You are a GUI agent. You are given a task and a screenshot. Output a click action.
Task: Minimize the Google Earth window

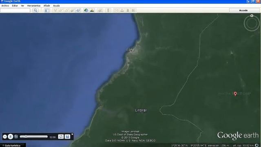(x=248, y=1)
